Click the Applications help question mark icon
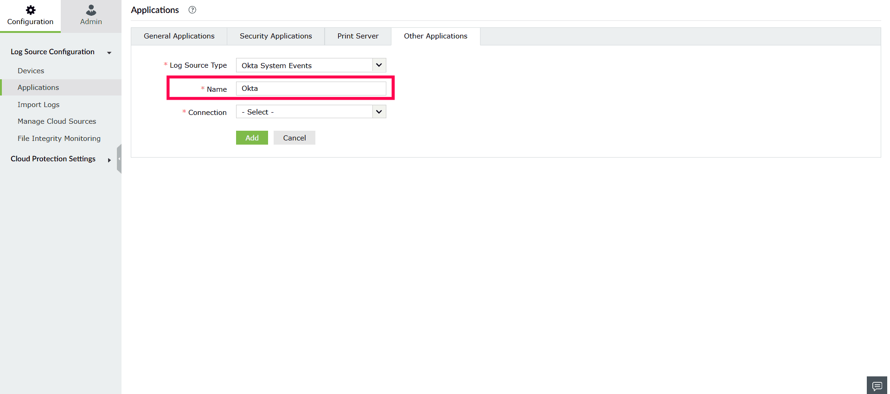This screenshot has height=394, width=890. coord(192,10)
